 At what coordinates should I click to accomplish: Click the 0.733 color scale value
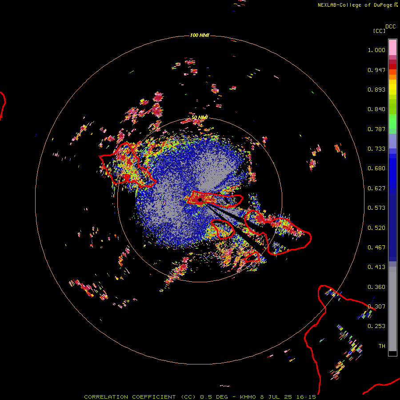376,149
